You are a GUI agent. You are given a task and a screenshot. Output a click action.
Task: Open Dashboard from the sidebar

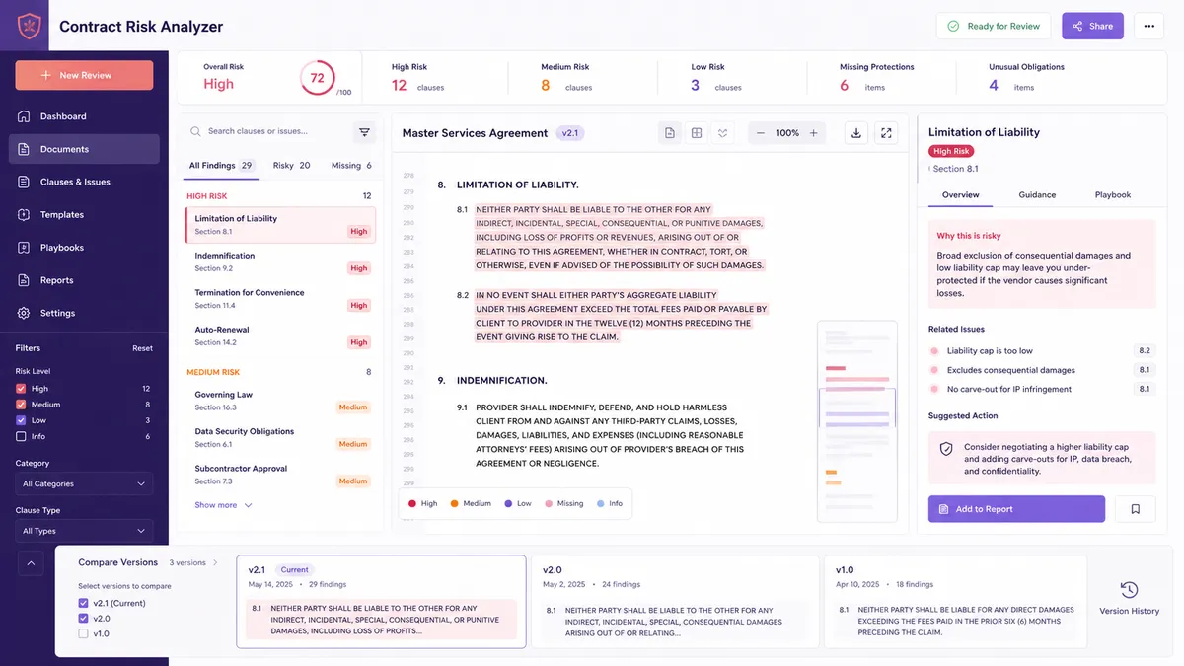pos(84,116)
